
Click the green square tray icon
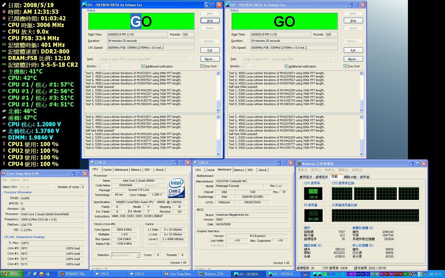point(325,274)
